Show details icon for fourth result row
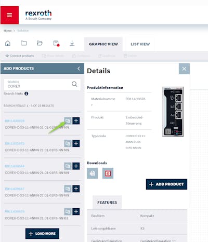This screenshot has height=242, width=208. [68, 189]
